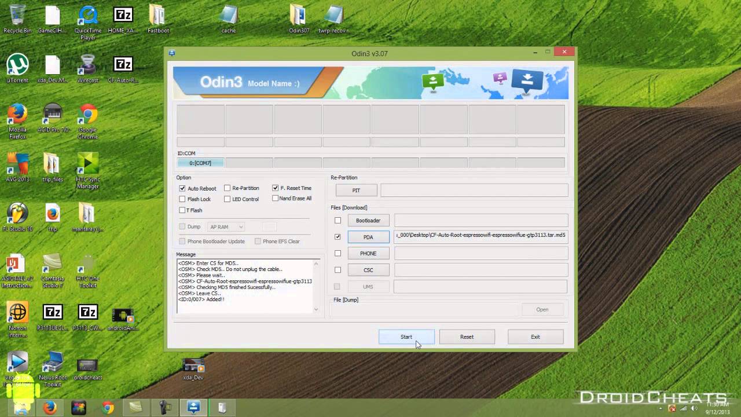This screenshot has height=417, width=741.
Task: Enable the Nand Erase All checkbox
Action: 275,198
